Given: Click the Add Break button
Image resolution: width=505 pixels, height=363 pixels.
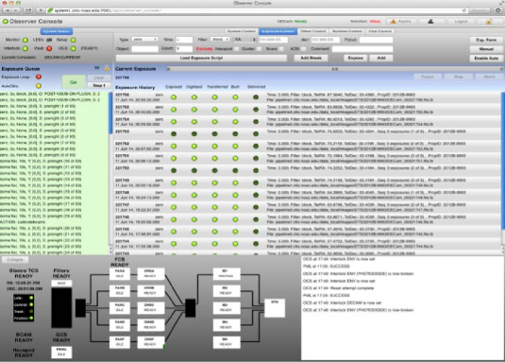Looking at the screenshot, I should (x=311, y=58).
